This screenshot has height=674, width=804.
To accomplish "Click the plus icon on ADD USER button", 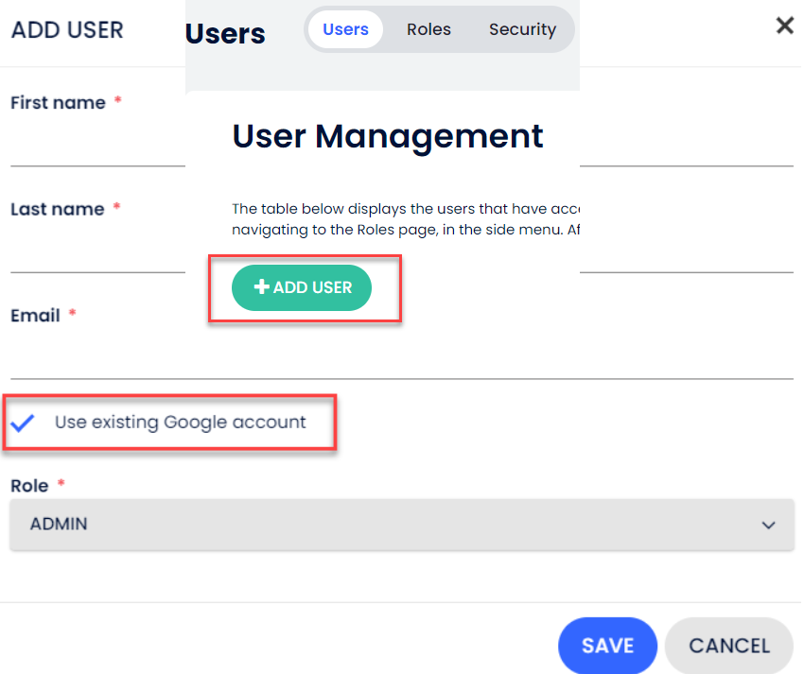I will click(262, 287).
